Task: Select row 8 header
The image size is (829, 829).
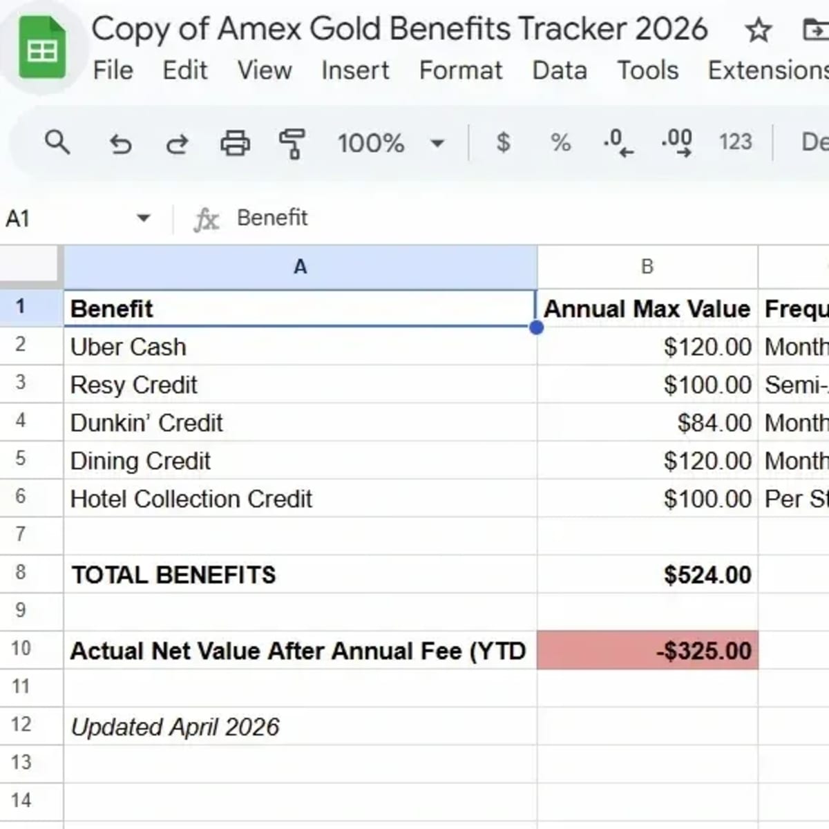Action: click(31, 573)
